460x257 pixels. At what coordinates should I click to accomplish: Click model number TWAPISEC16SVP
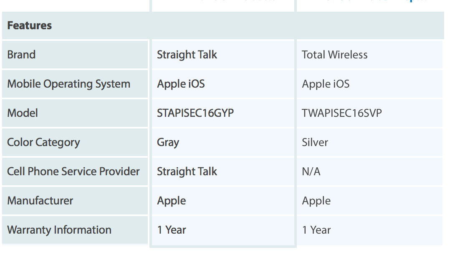[341, 113]
